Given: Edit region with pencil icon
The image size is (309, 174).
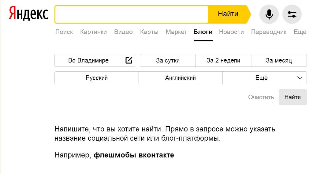Looking at the screenshot, I should 129,60.
